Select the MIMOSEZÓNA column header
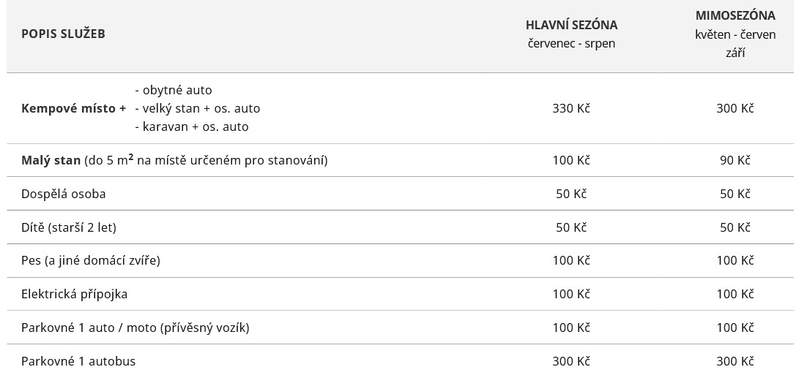Image resolution: width=796 pixels, height=386 pixels. 735,15
